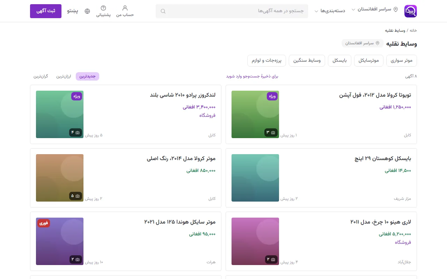The height and width of the screenshot is (279, 447).
Task: Click ویژه badge on Toyota Corolla 2012 image
Action: [x=272, y=96]
